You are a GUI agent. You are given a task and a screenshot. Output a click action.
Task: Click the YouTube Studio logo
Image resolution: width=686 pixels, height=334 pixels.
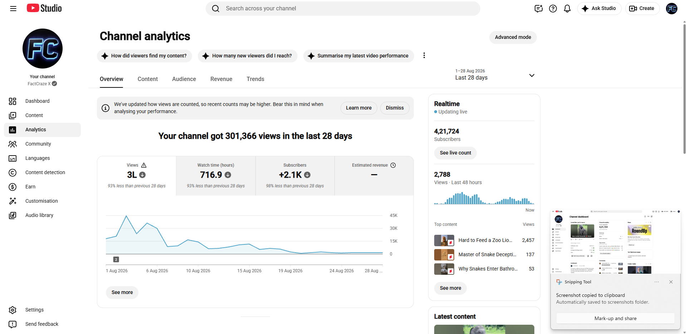tap(44, 8)
